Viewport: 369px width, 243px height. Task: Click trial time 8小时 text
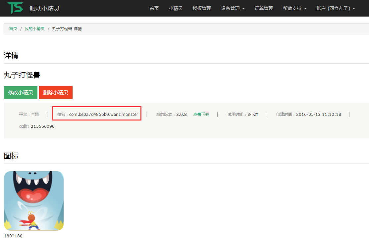pyautogui.click(x=252, y=114)
